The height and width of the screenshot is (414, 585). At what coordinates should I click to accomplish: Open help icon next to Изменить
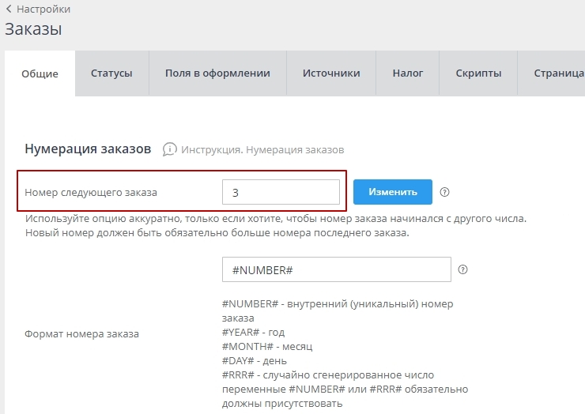(x=444, y=192)
